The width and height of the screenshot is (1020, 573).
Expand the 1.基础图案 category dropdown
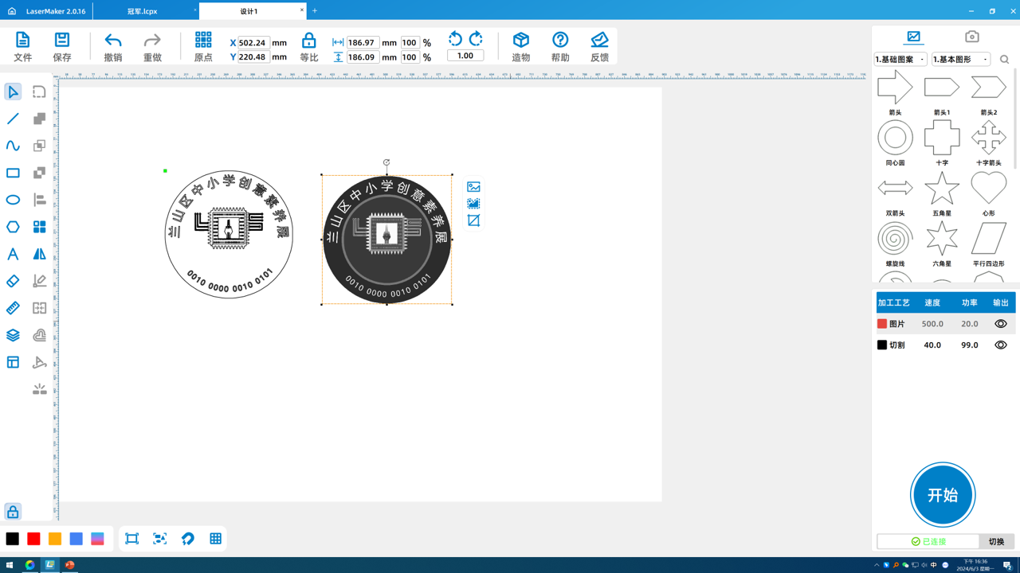pyautogui.click(x=900, y=60)
